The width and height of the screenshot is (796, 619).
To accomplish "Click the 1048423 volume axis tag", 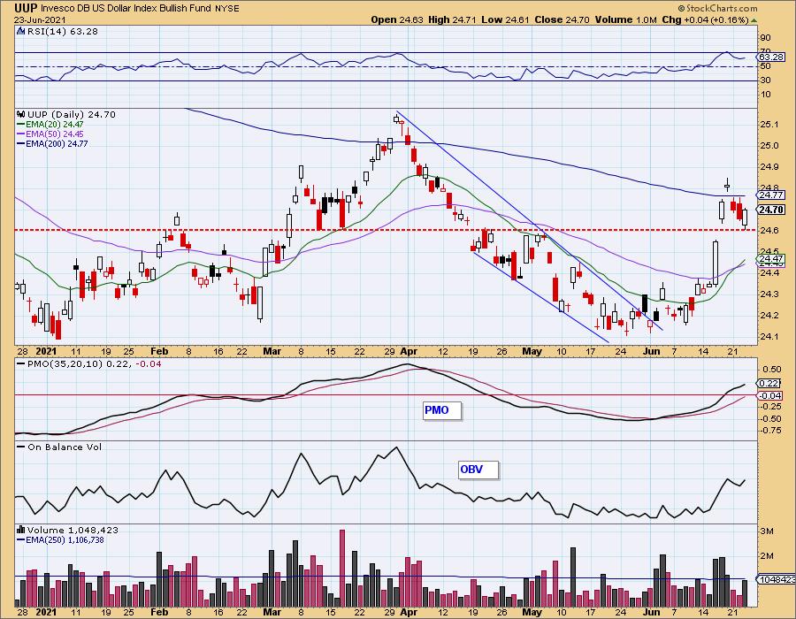I will 777,579.
